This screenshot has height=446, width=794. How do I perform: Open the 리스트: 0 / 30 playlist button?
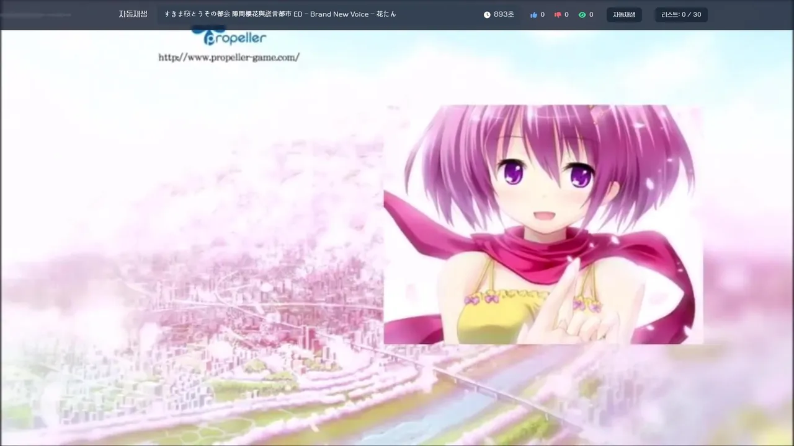tap(681, 15)
